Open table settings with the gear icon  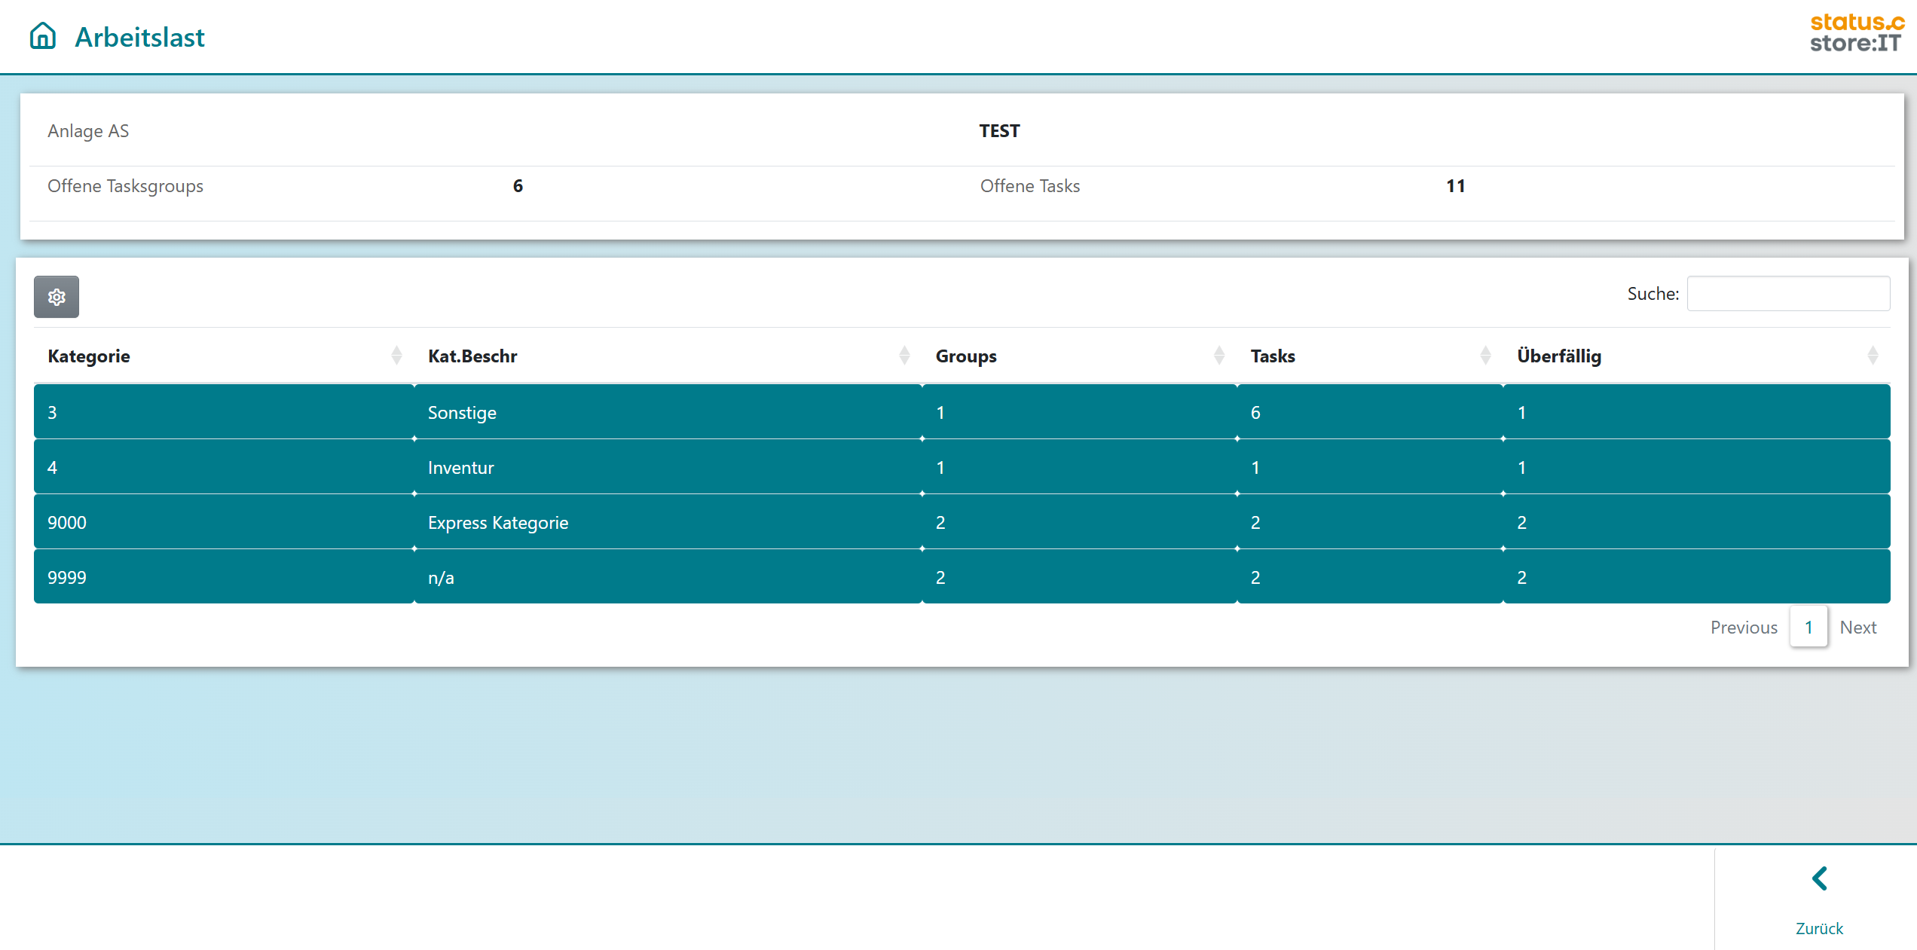pos(57,297)
